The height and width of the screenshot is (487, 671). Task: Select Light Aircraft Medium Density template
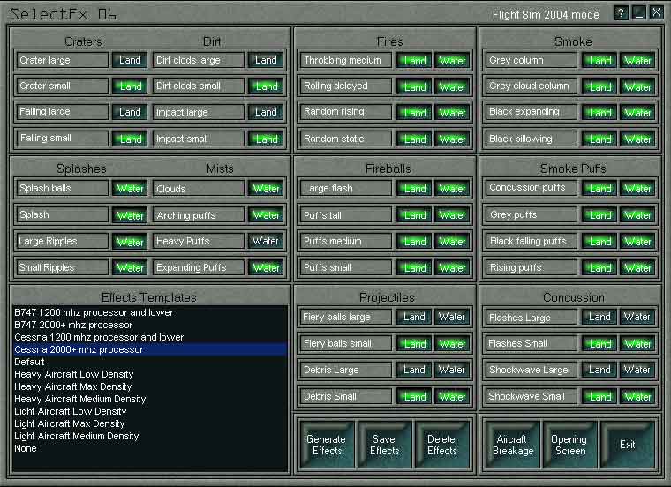[150, 436]
